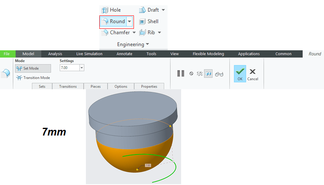Click the Round feature tool

[113, 22]
